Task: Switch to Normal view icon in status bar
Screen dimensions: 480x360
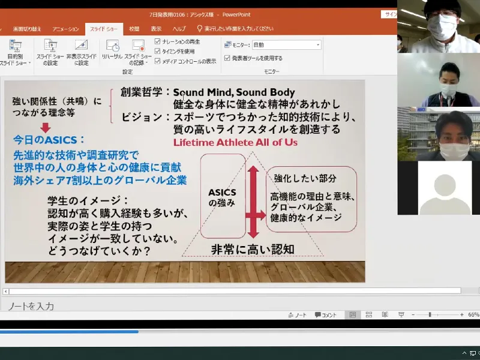Action: 353,314
